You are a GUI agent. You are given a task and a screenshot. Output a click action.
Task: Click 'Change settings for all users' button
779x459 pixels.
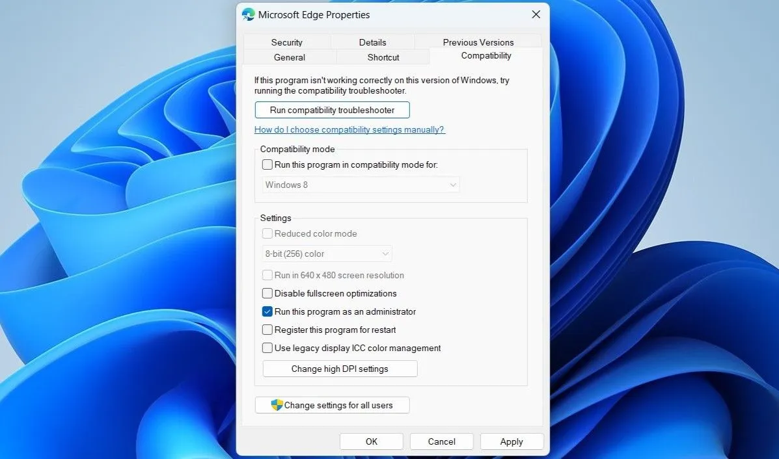(x=333, y=405)
